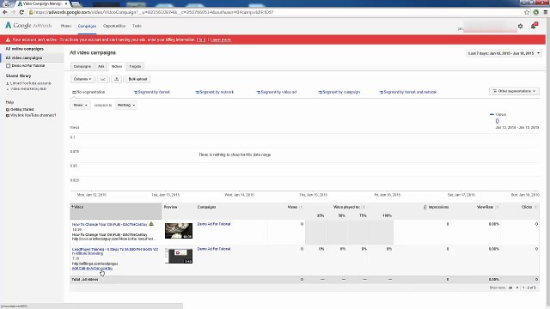Open Linked YouTube accounts
This screenshot has height=309, width=550.
[x=31, y=83]
